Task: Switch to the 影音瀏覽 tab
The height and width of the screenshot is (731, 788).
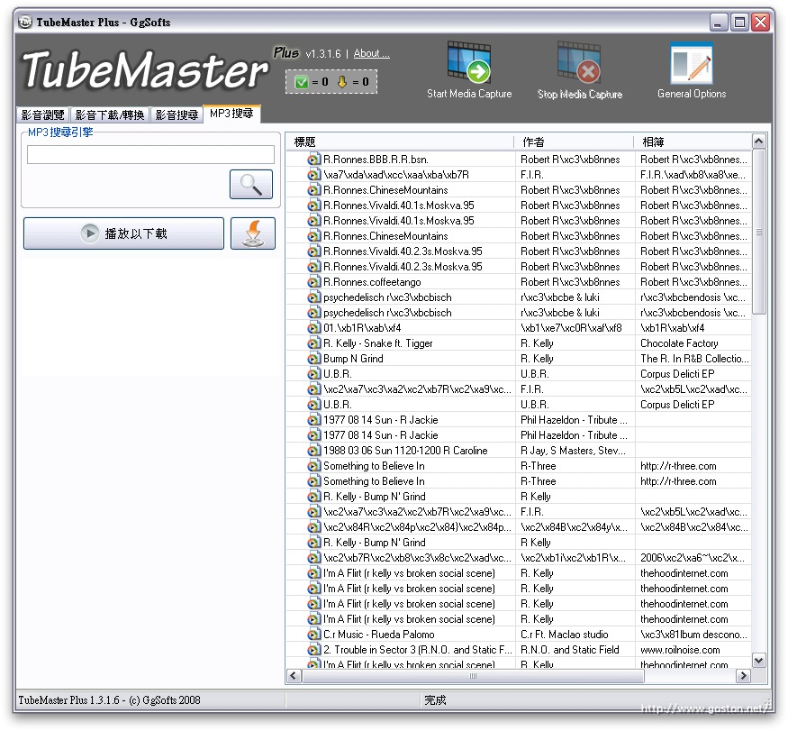Action: 42,114
